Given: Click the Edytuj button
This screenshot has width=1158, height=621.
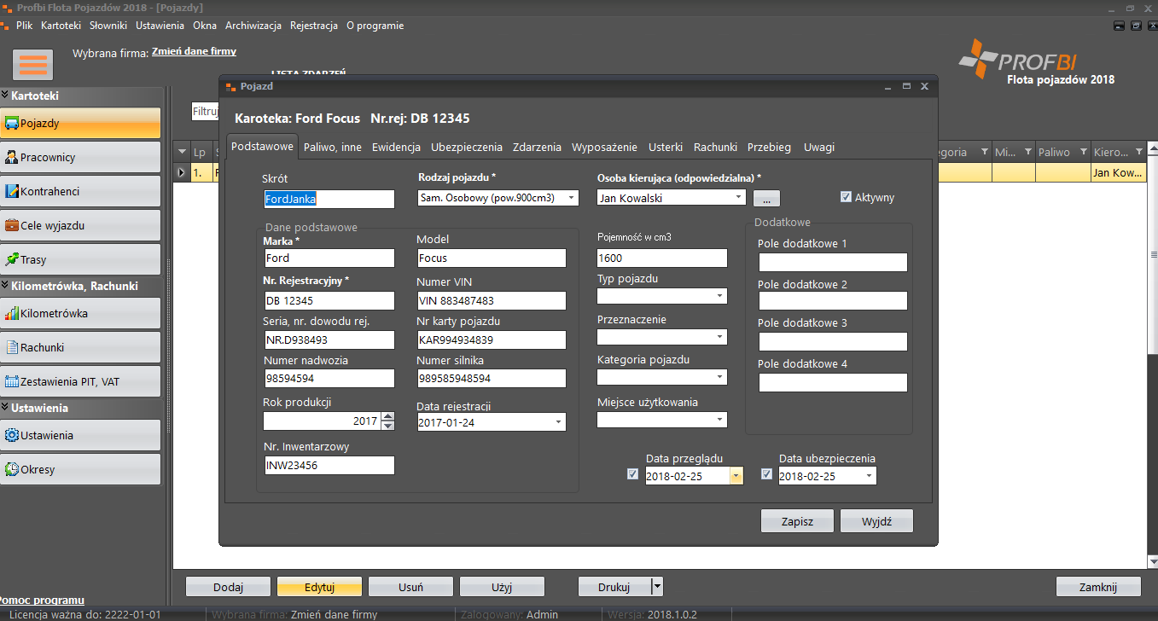Looking at the screenshot, I should (319, 587).
